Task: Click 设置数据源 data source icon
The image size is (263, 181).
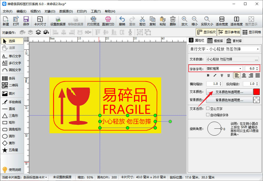Action: tap(58, 21)
